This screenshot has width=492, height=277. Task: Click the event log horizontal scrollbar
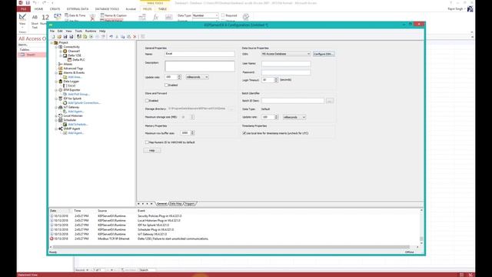[x=231, y=247]
